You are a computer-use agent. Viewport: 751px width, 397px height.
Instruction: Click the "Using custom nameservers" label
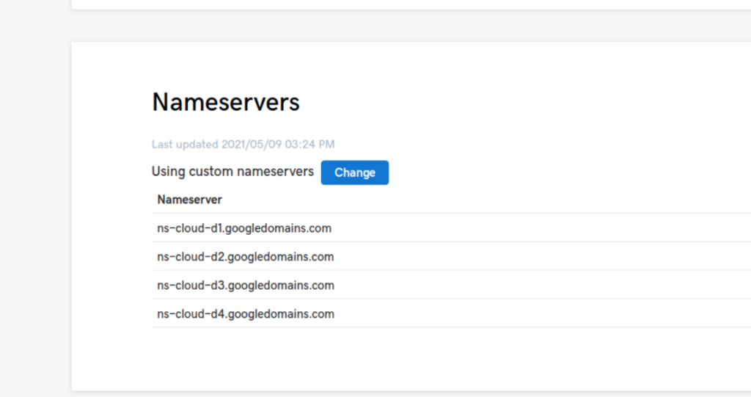tap(232, 172)
